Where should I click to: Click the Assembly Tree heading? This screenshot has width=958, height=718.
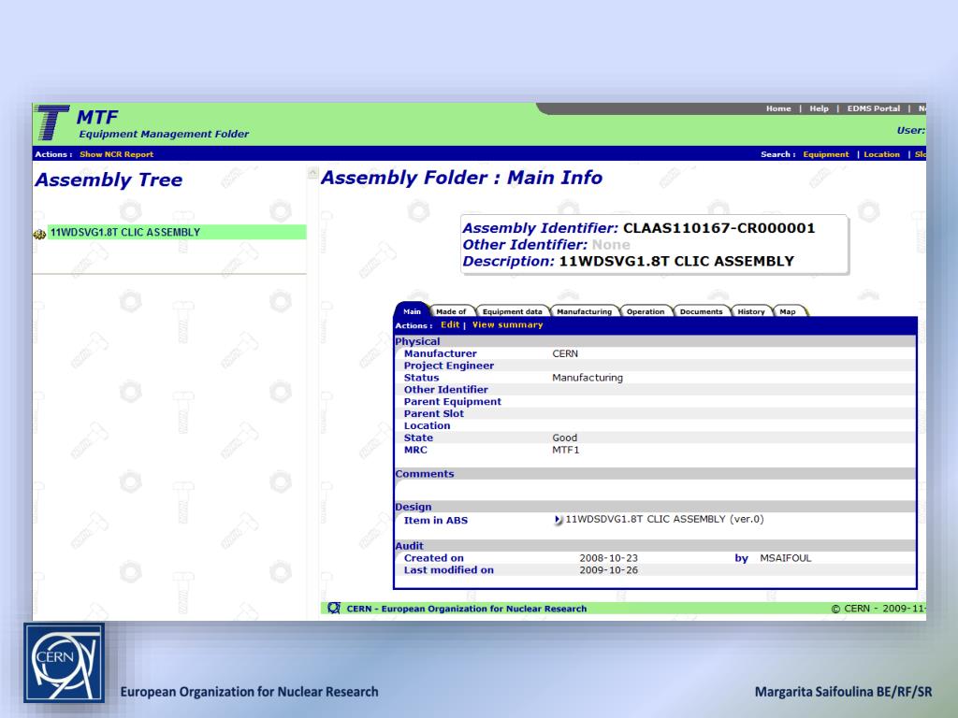[x=109, y=180]
